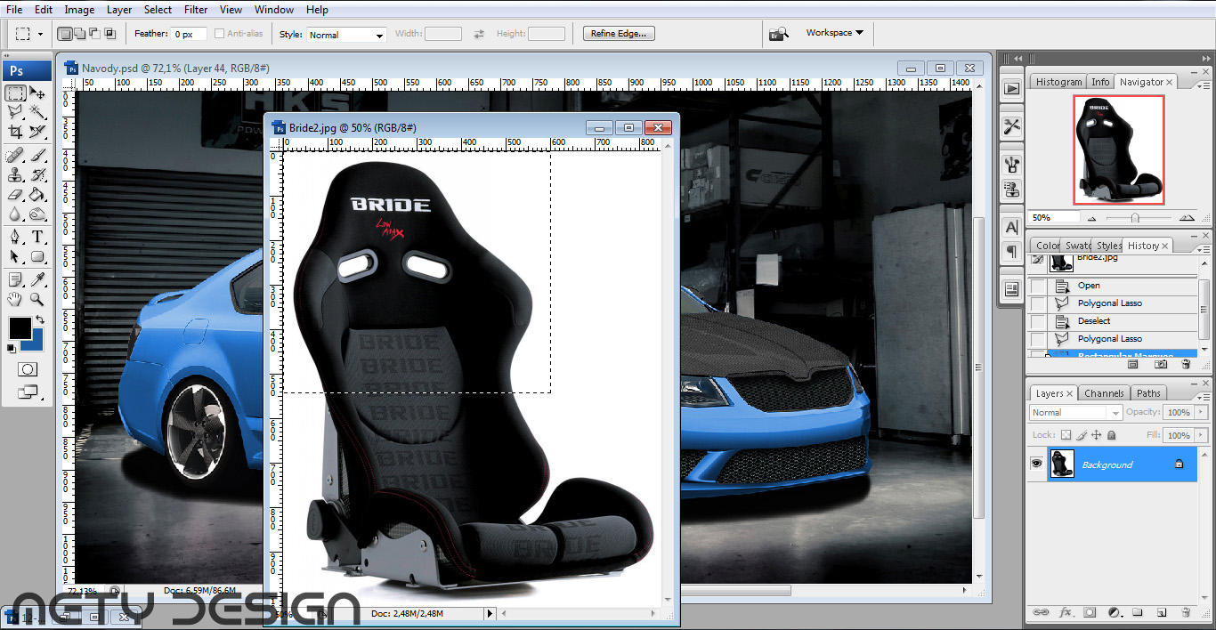Open the Workspace dropdown

(x=834, y=33)
